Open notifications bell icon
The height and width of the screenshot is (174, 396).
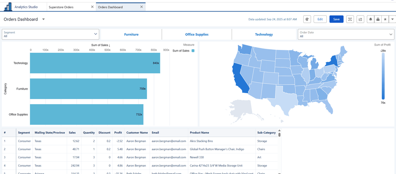(371, 19)
